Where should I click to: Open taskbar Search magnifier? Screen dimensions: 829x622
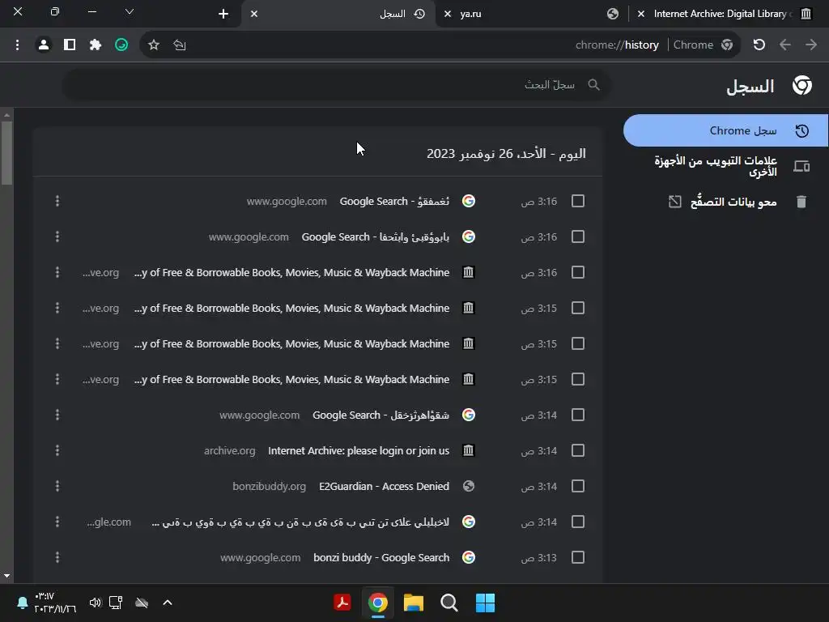point(449,603)
